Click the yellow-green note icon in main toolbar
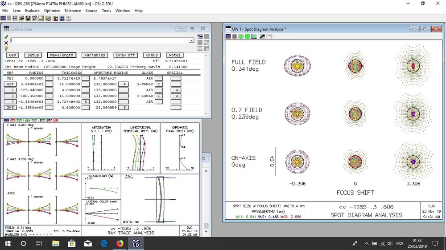 click(x=41, y=18)
